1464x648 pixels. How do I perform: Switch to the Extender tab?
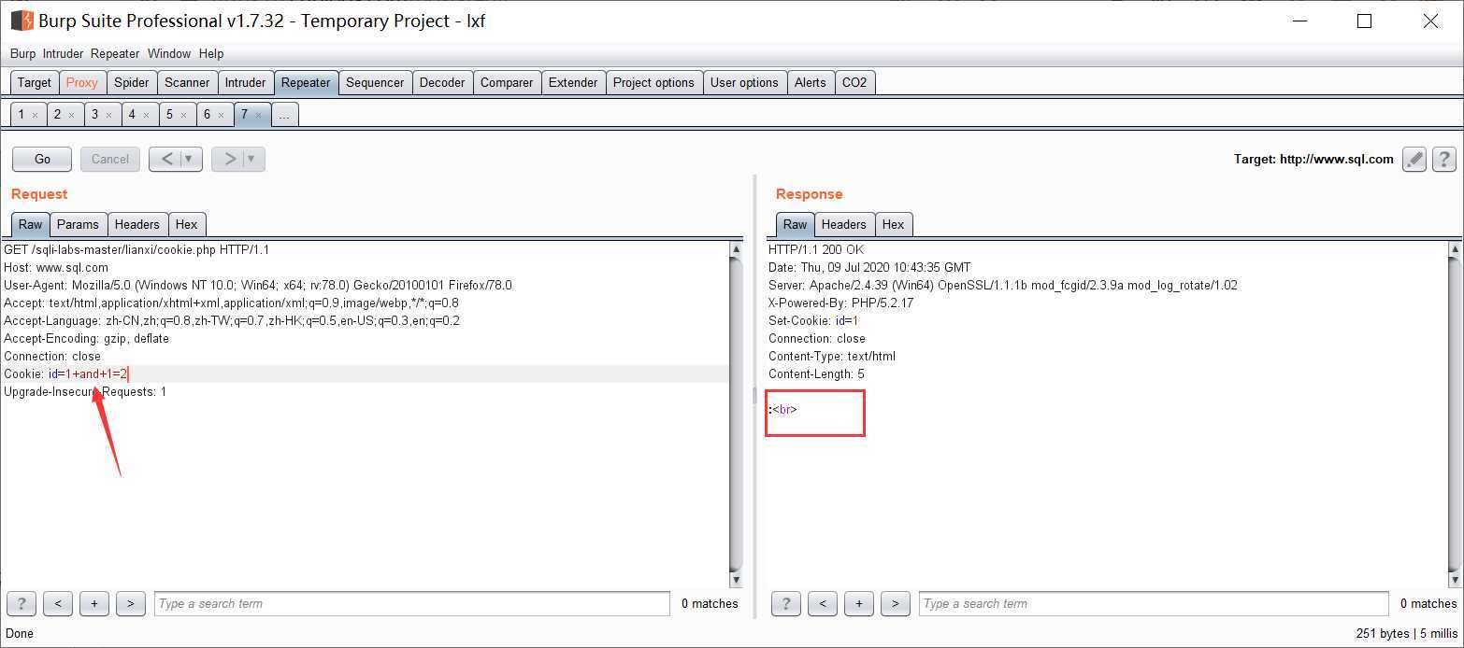(573, 82)
